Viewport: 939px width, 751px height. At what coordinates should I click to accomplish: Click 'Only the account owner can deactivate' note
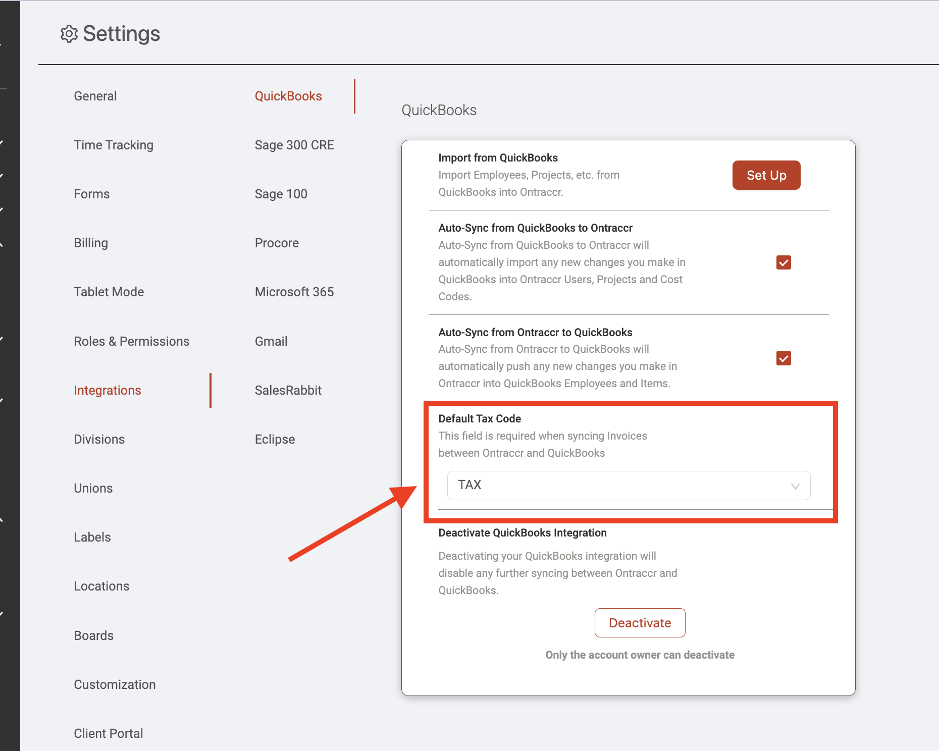coord(640,655)
